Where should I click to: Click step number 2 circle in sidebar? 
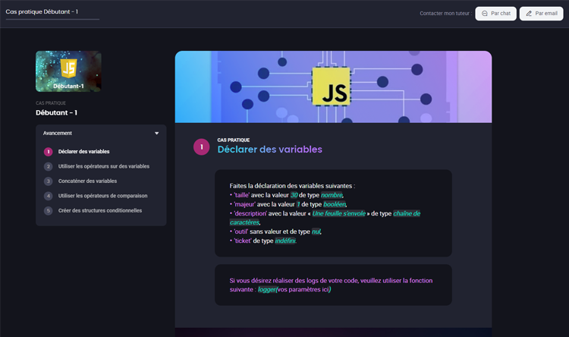[49, 166]
